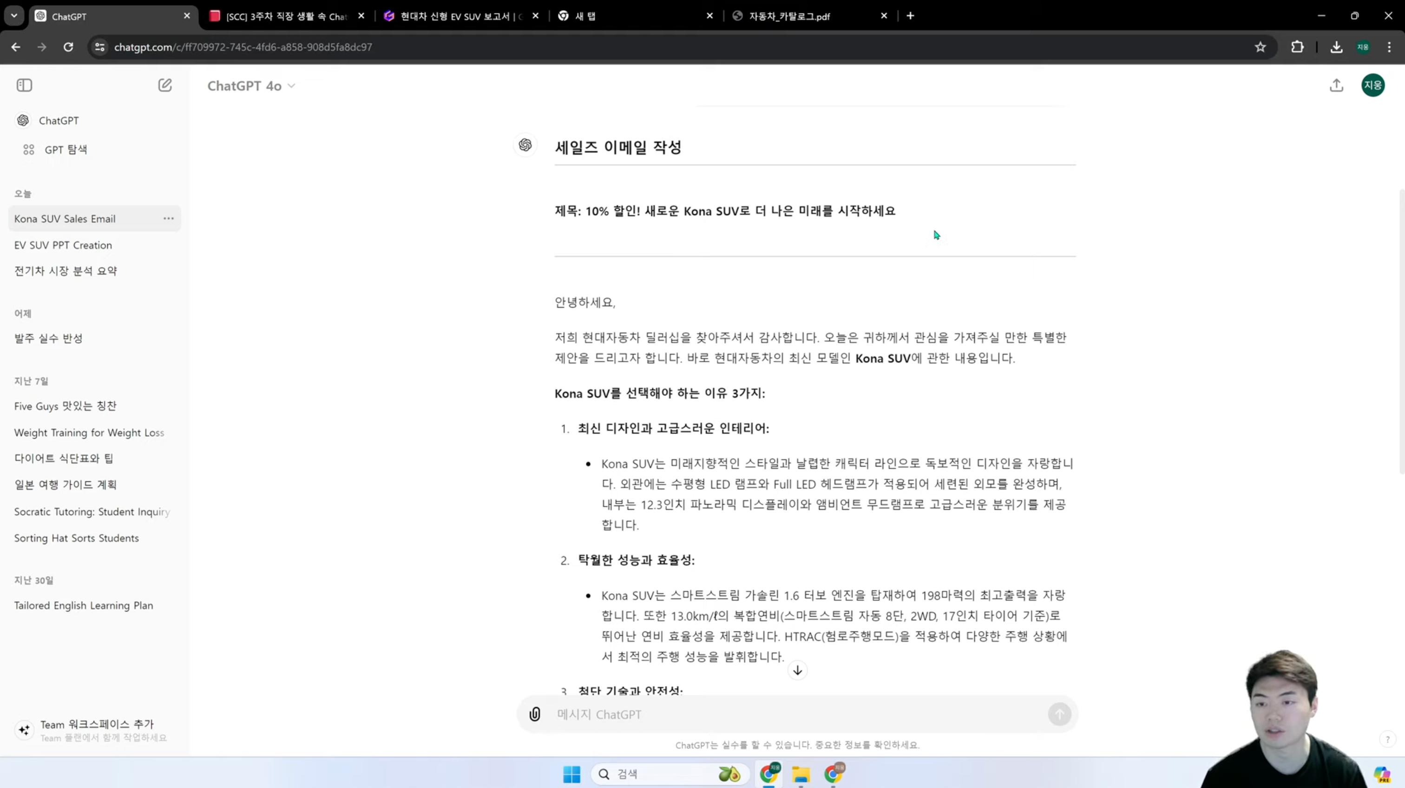Open the tab search dropdown arrow
The image size is (1405, 788).
pyautogui.click(x=14, y=16)
